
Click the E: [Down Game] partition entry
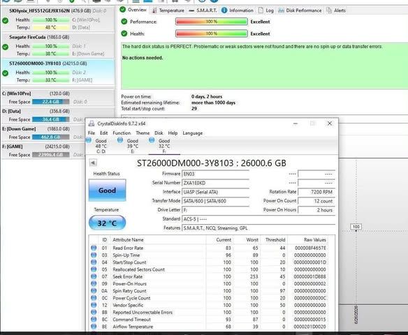(x=44, y=133)
